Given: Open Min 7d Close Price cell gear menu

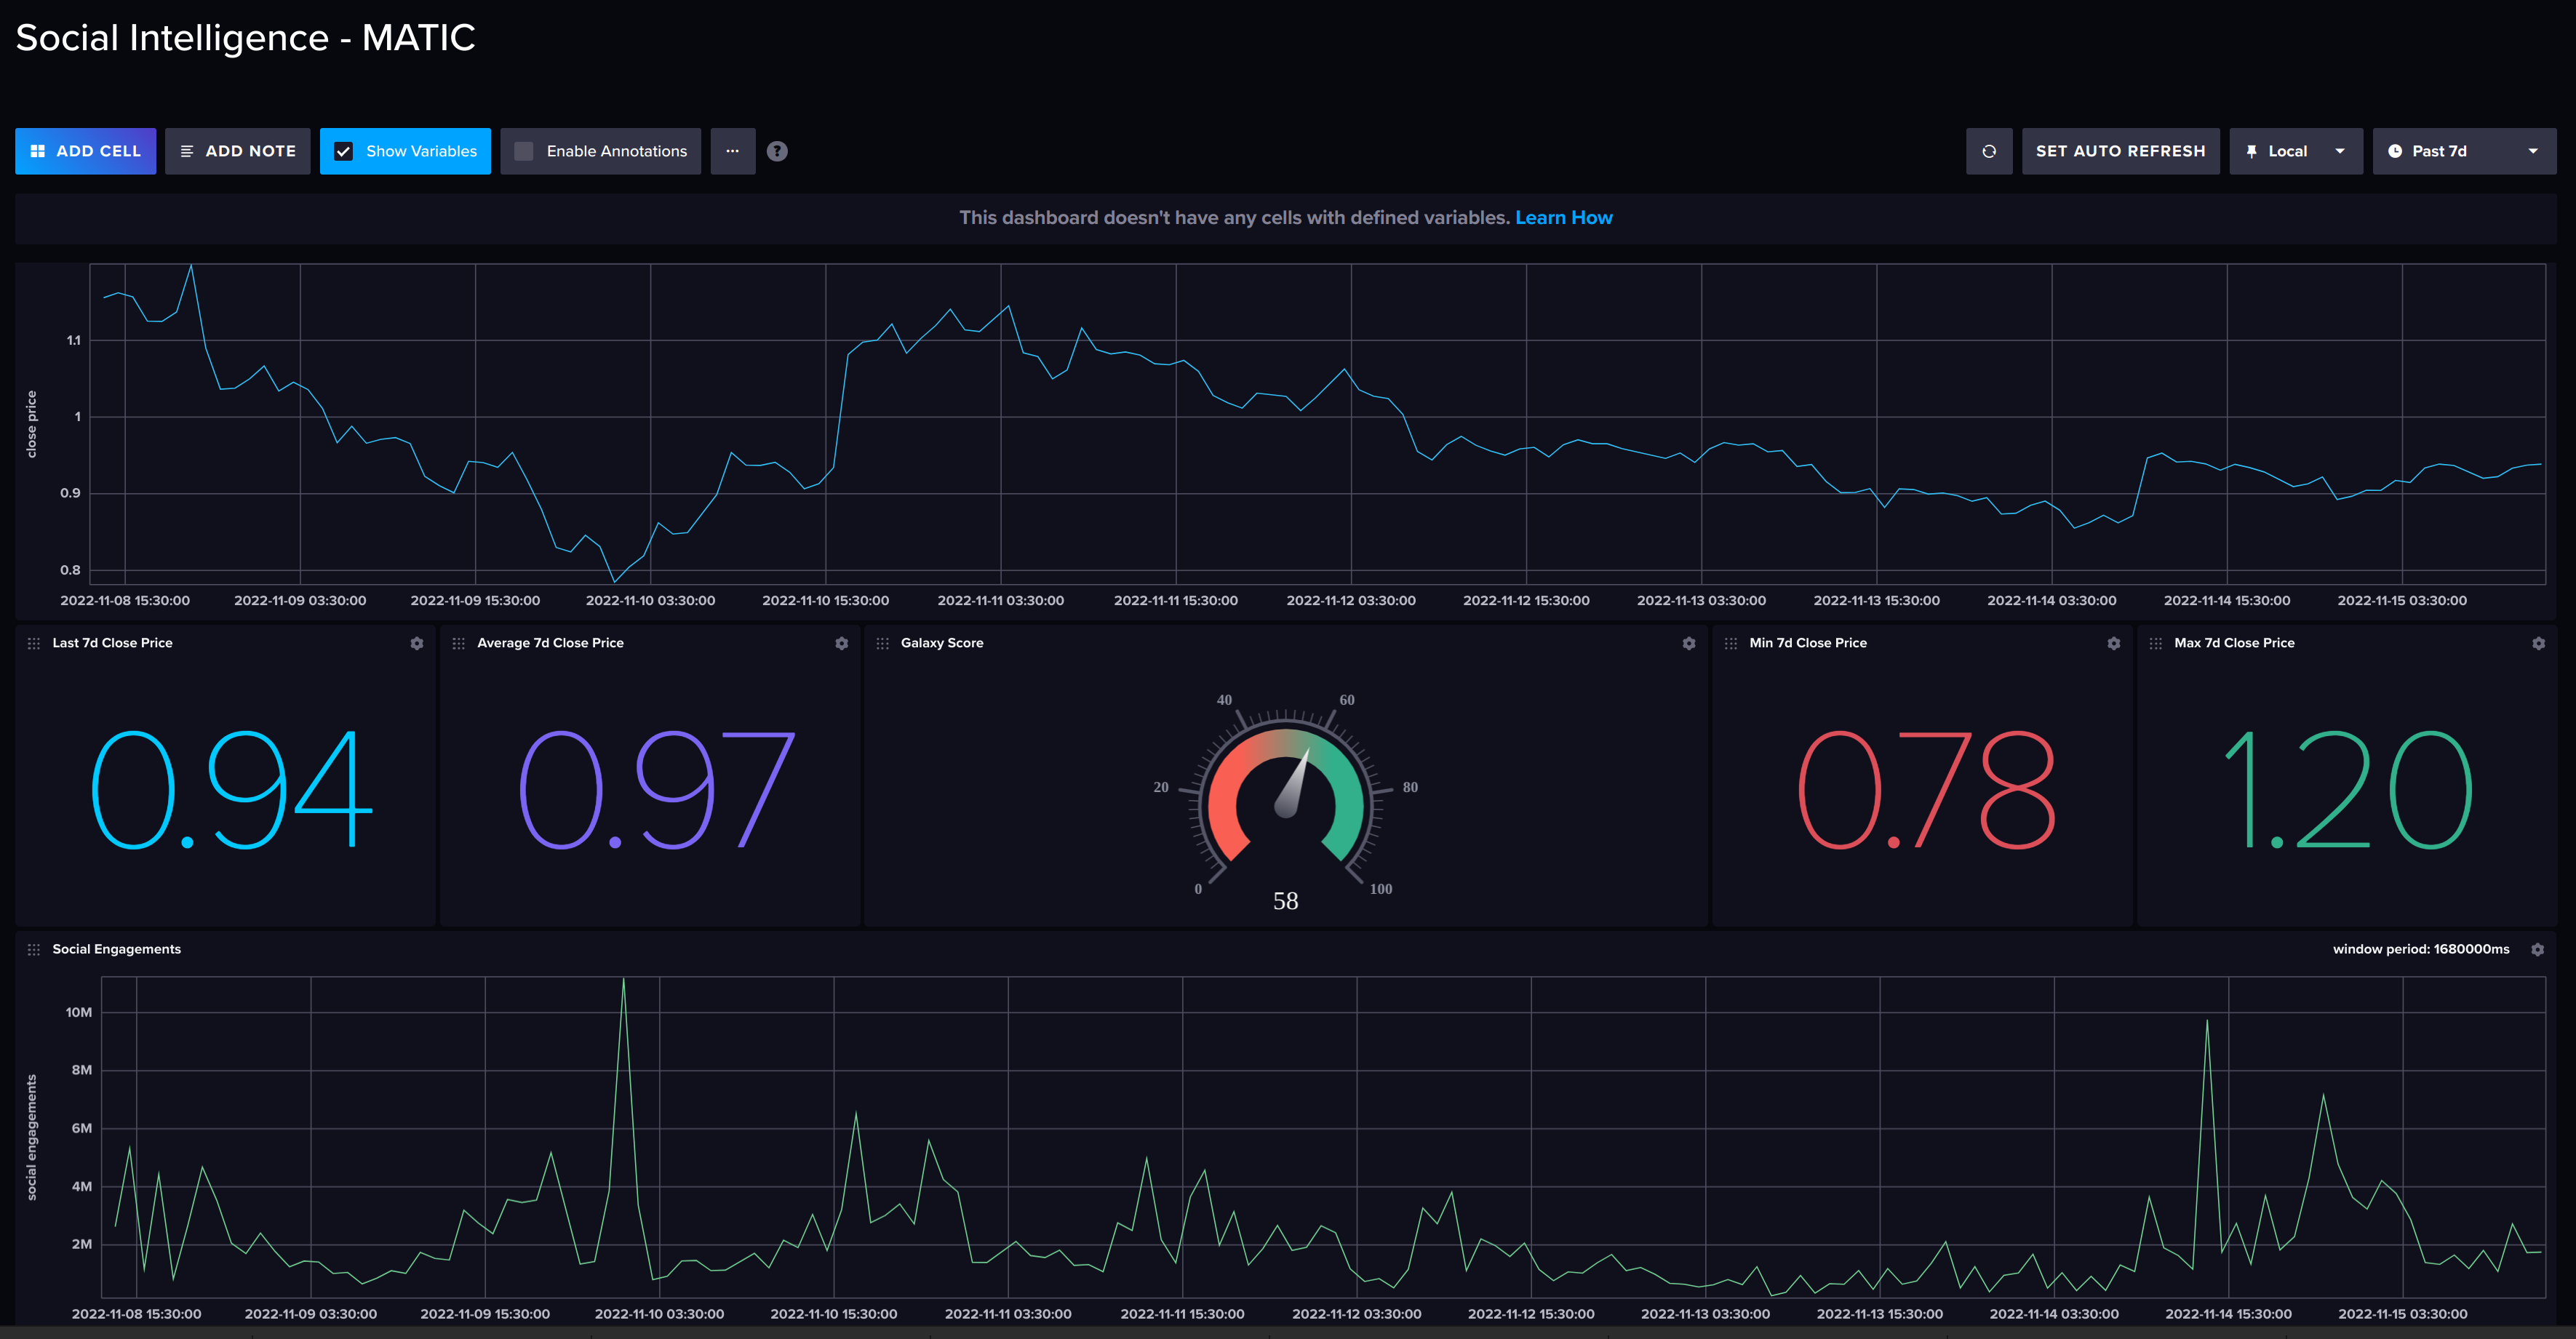Looking at the screenshot, I should click(2113, 643).
